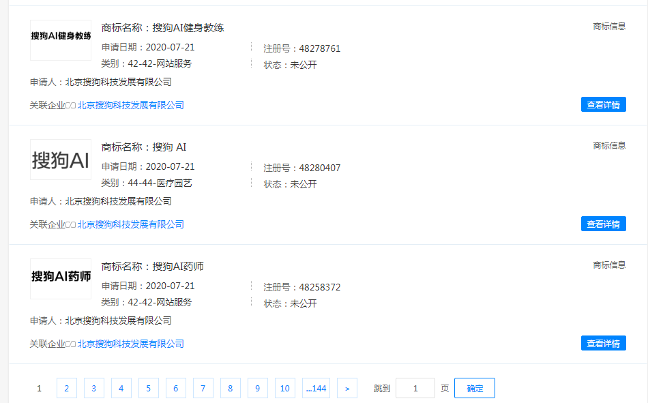The image size is (648, 403).
Task: Jump to last page ...144
Action: (316, 388)
